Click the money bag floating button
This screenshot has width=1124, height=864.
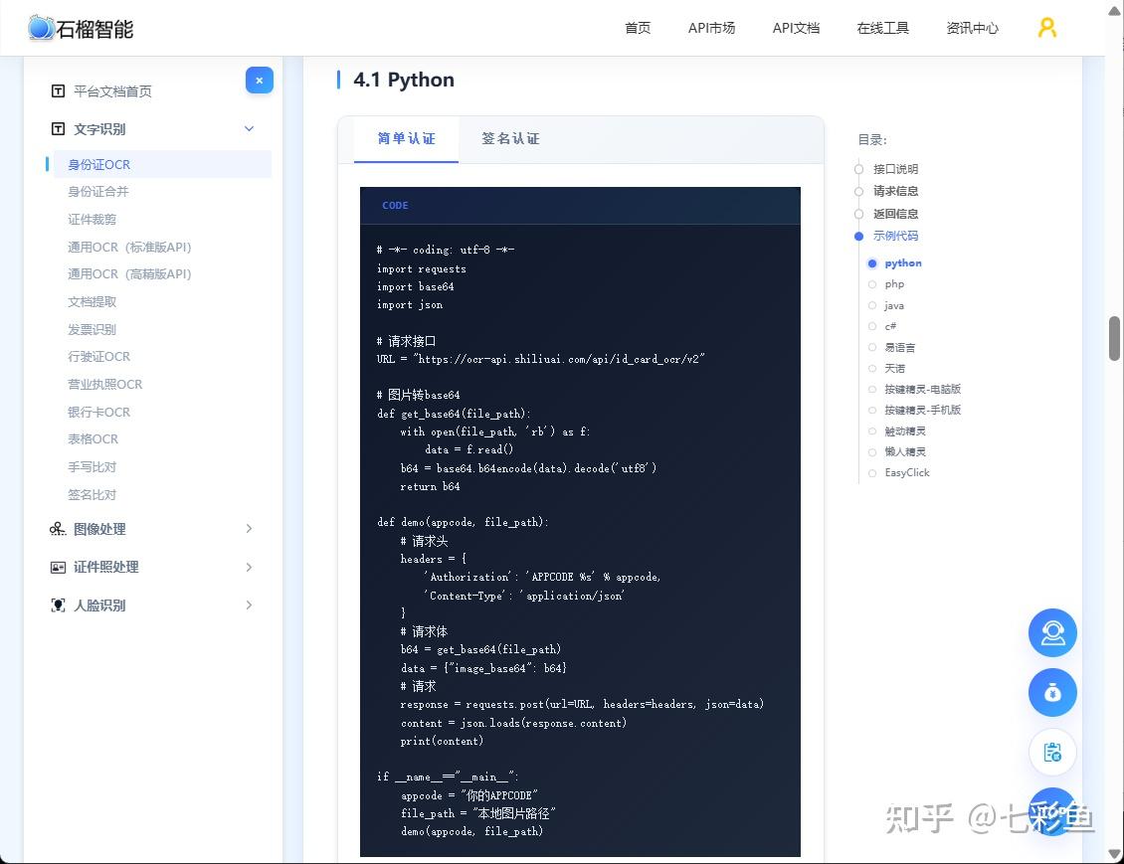point(1052,693)
